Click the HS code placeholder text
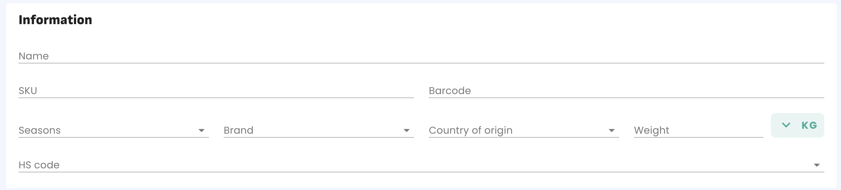The image size is (841, 190). [x=39, y=165]
